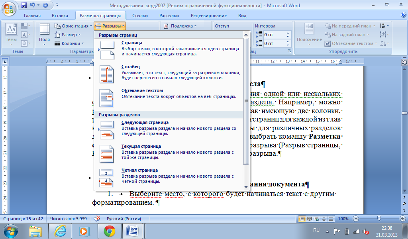The image size is (408, 239).
Task: Click spacing after value field
Action: [274, 43]
